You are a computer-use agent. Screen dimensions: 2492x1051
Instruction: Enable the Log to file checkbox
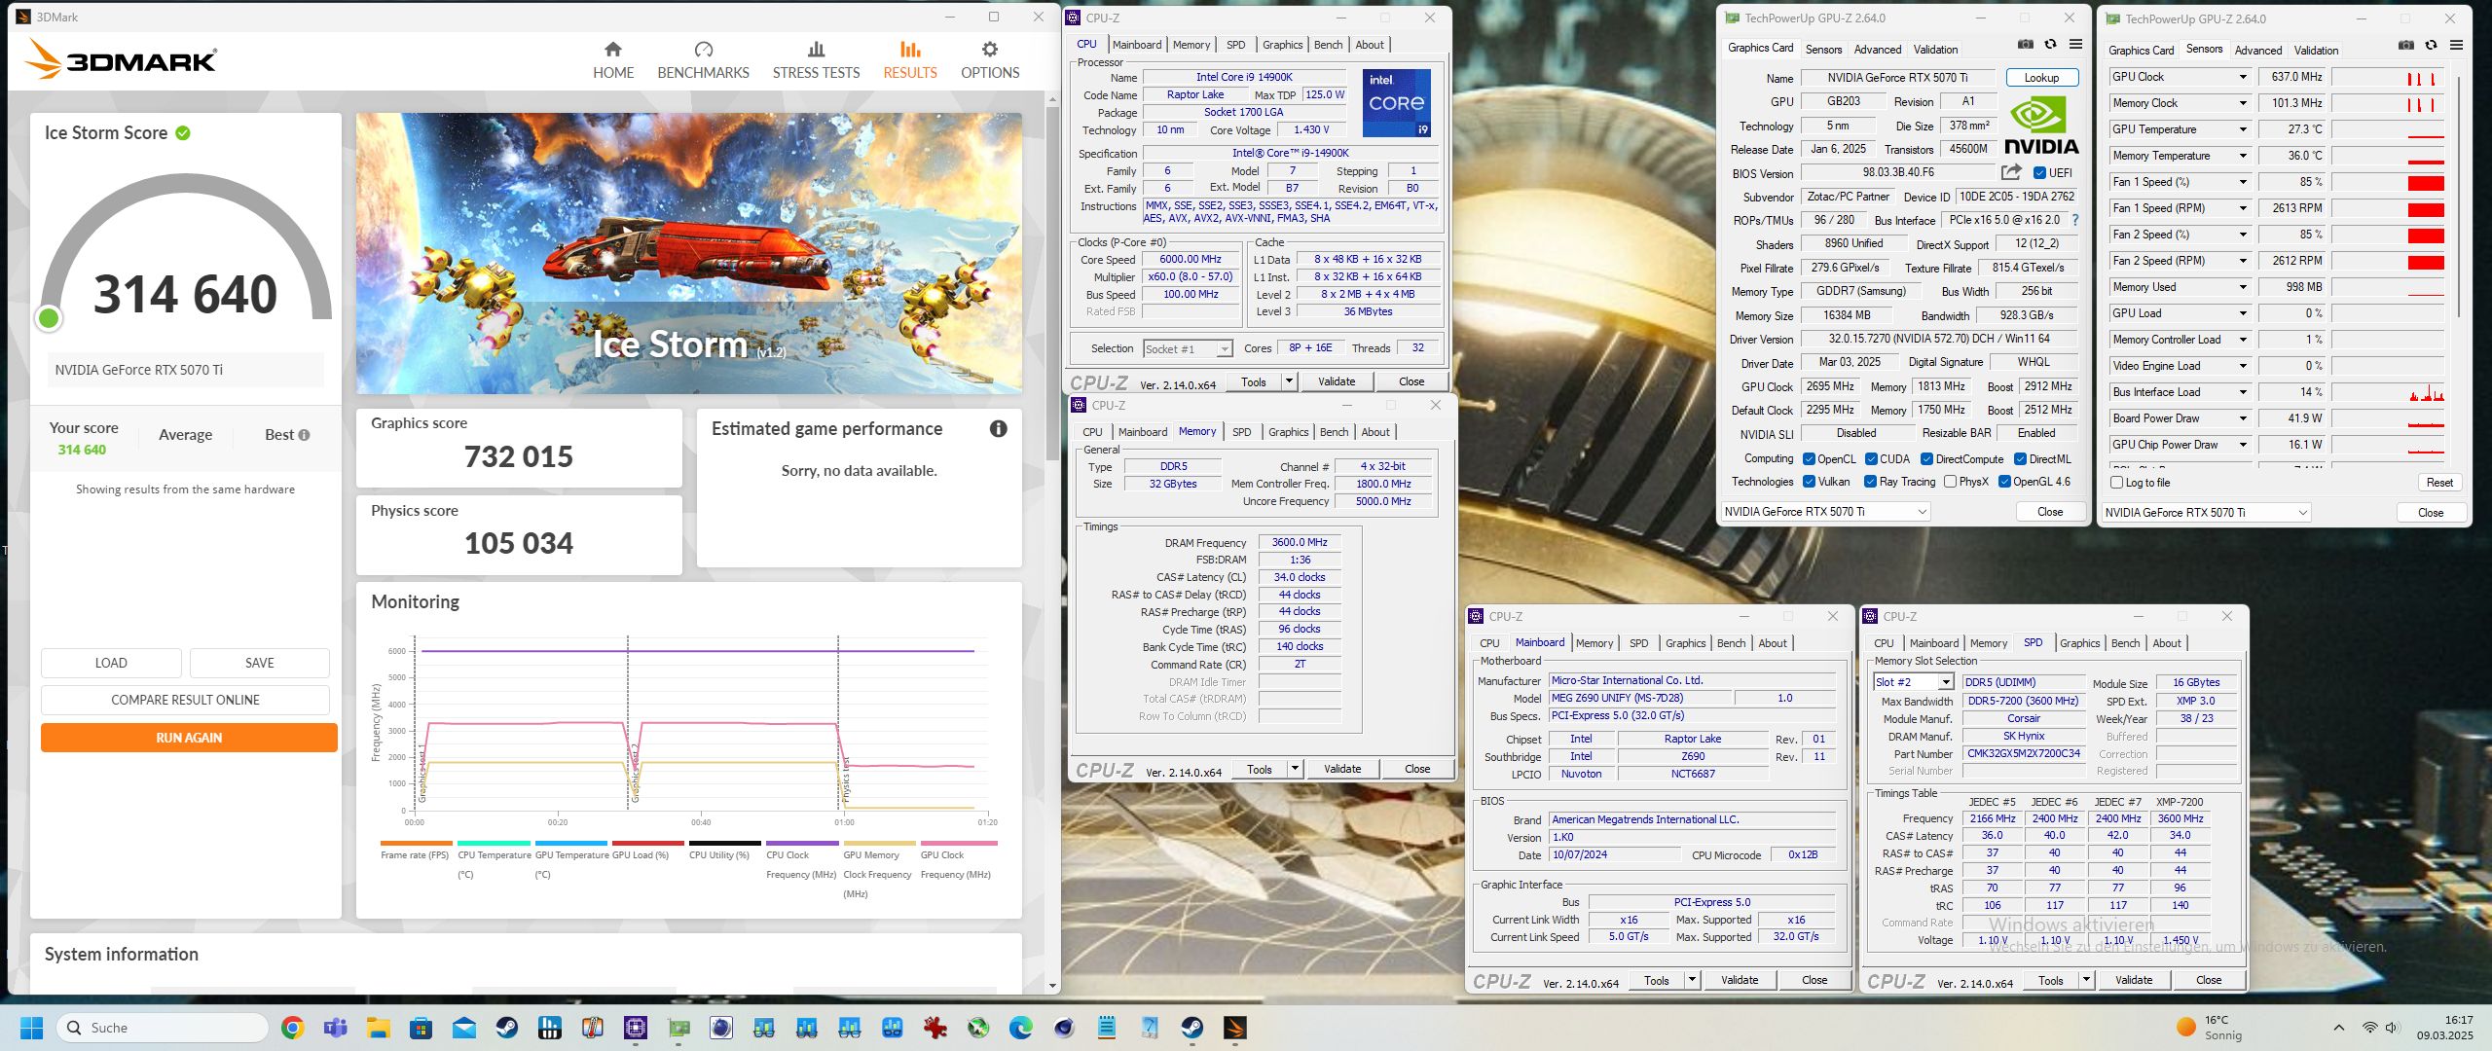click(x=2116, y=483)
